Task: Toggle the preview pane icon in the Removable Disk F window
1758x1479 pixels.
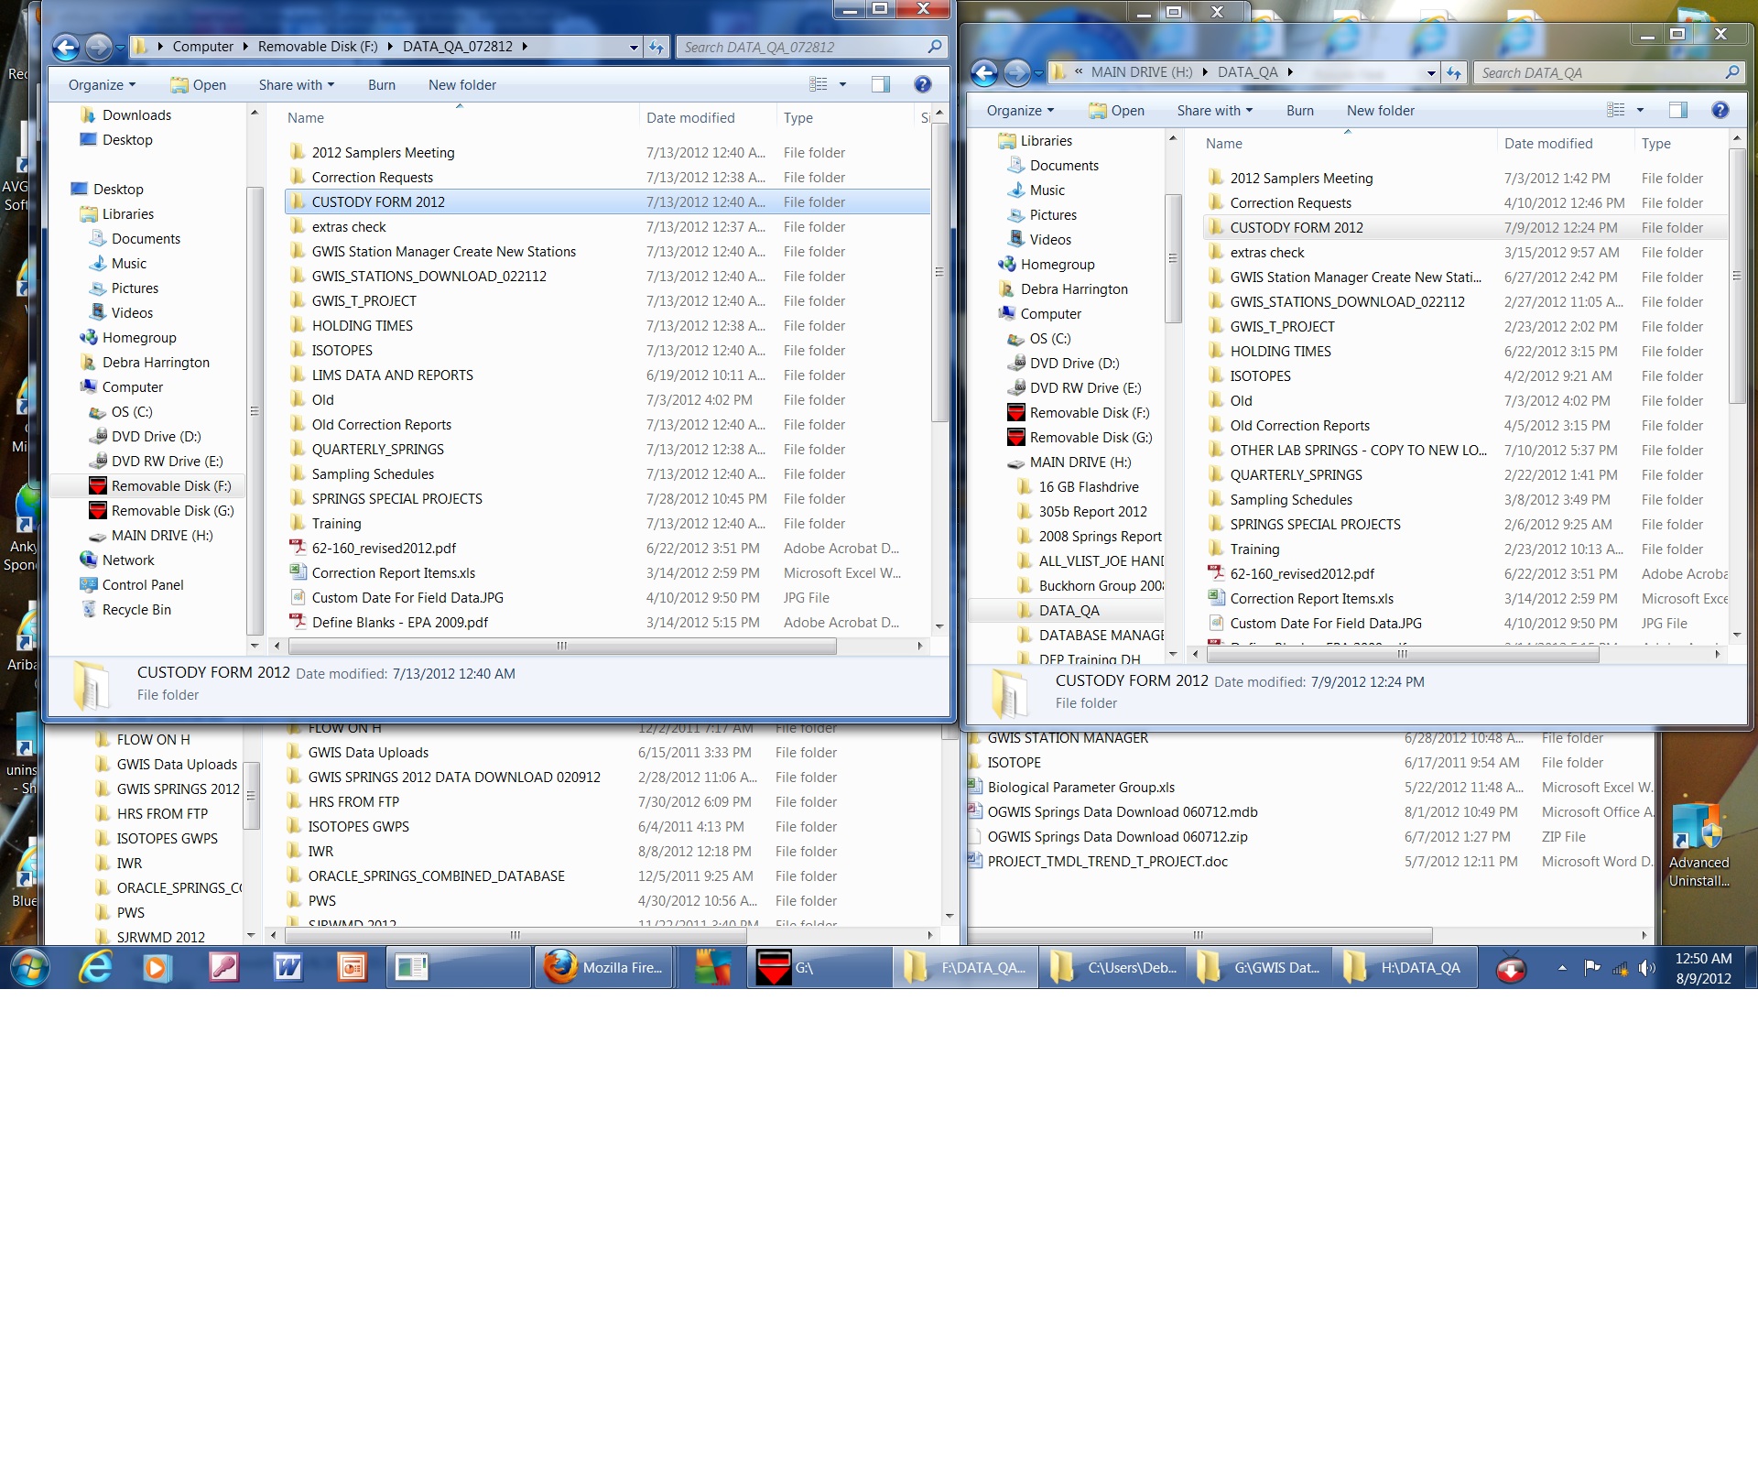Action: pyautogui.click(x=881, y=84)
